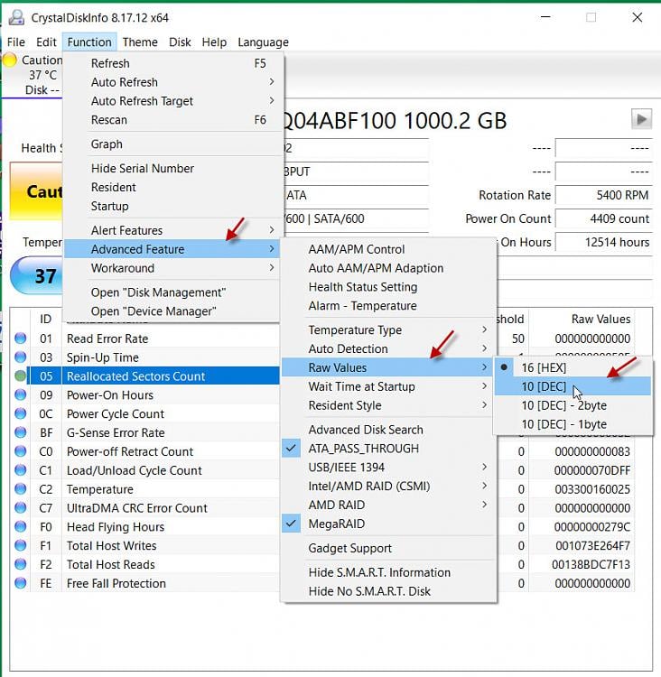Click the status circle for Power Cycle Count

20,413
